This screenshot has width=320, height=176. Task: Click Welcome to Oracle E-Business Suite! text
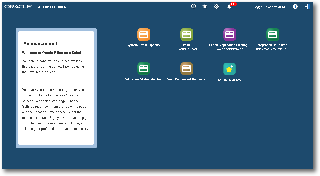pos(52,53)
